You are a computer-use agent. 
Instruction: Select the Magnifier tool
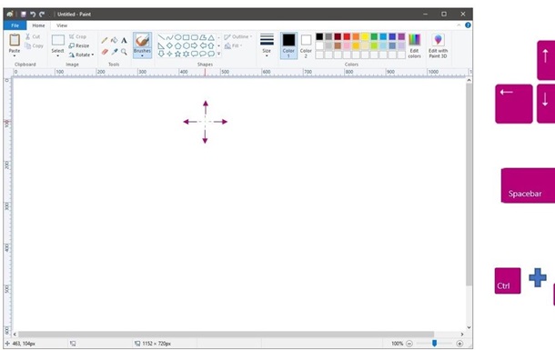[x=124, y=52]
